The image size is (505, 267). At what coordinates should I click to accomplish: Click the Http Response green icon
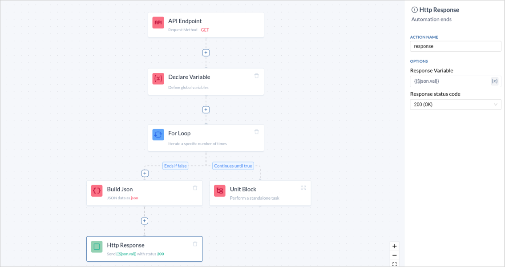[97, 246]
